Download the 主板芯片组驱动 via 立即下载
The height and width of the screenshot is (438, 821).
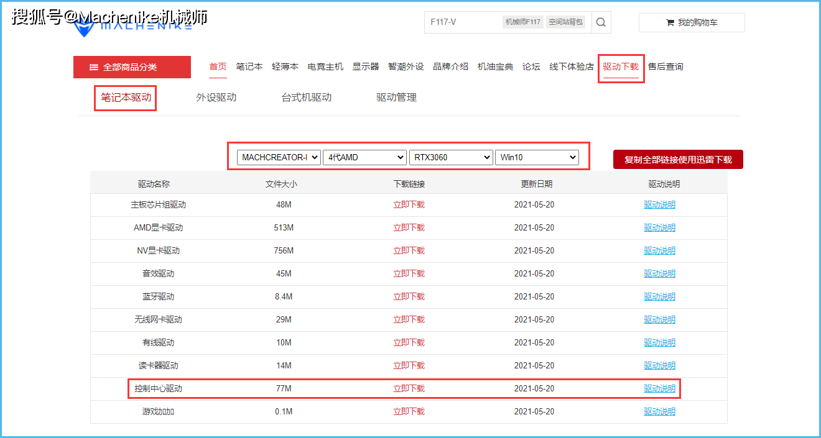click(409, 204)
